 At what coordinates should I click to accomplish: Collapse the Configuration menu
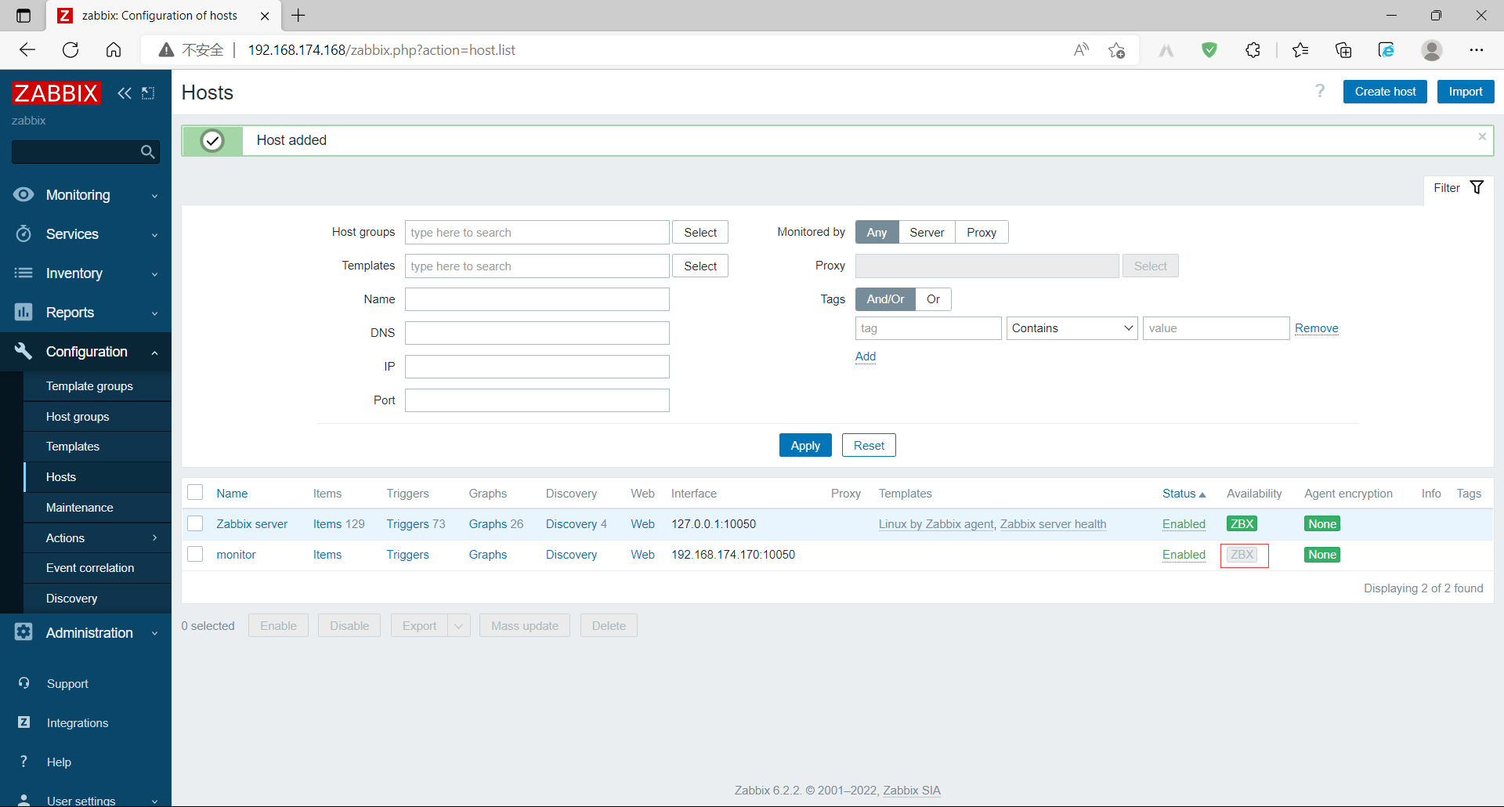click(x=85, y=352)
